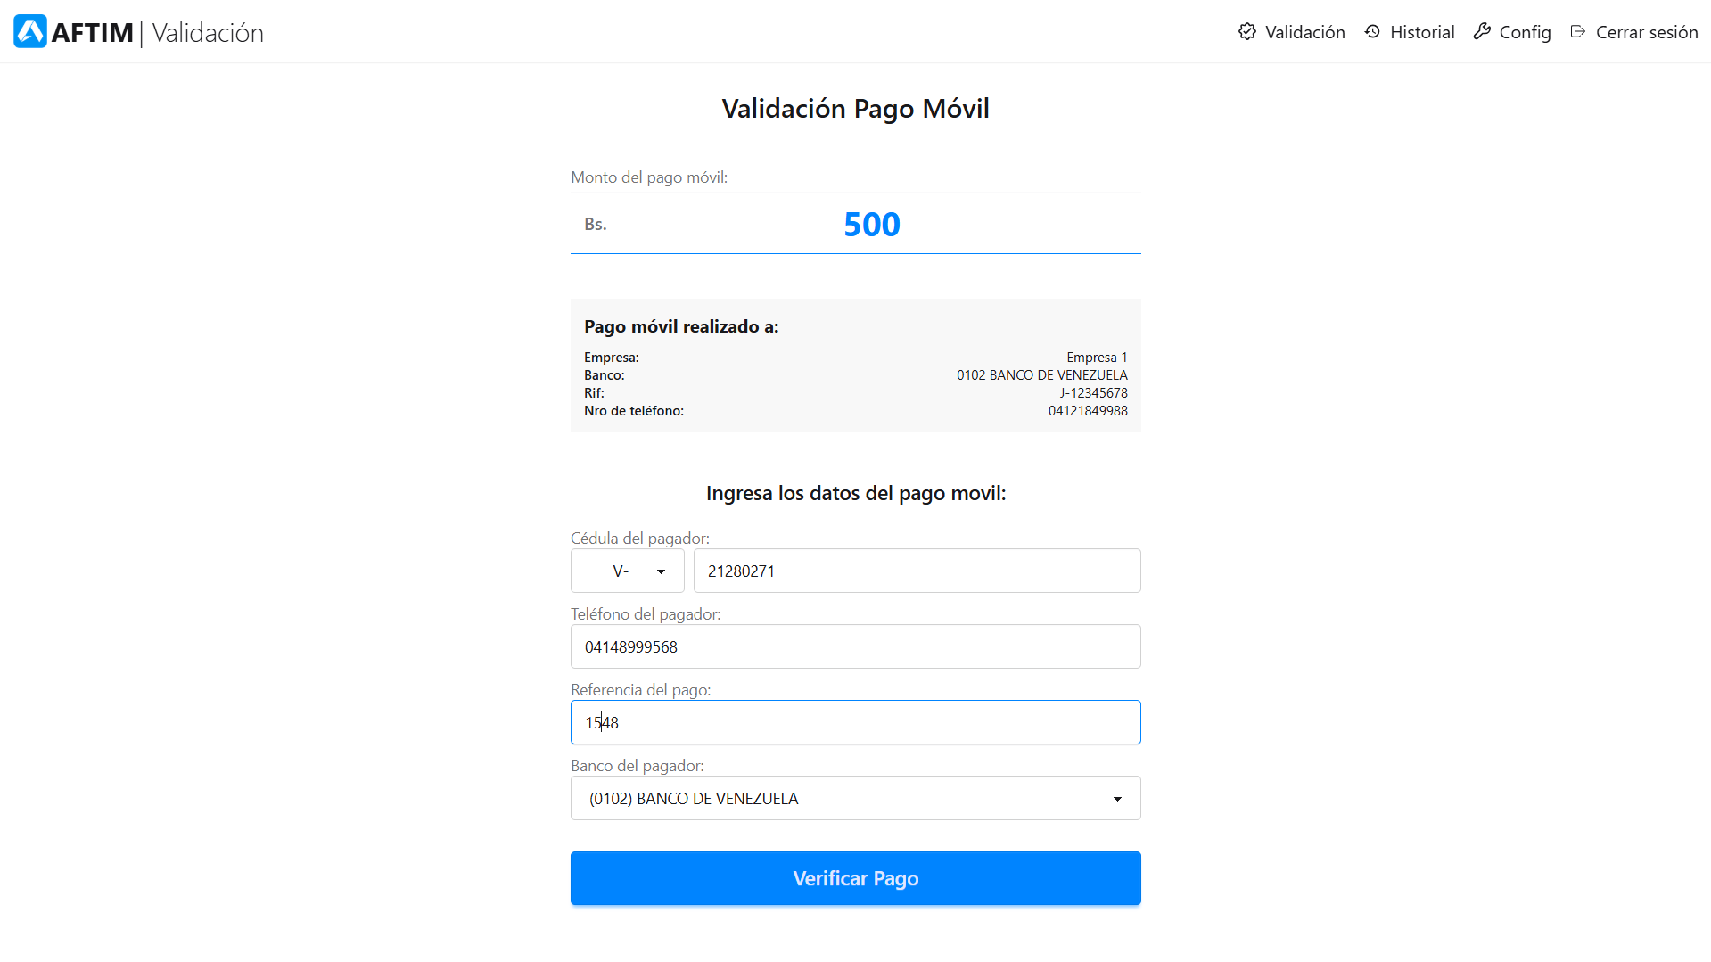Open the Validación menu item

tap(1304, 32)
